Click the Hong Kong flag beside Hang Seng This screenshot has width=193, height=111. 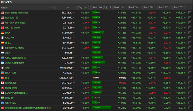pyautogui.click(x=3, y=88)
